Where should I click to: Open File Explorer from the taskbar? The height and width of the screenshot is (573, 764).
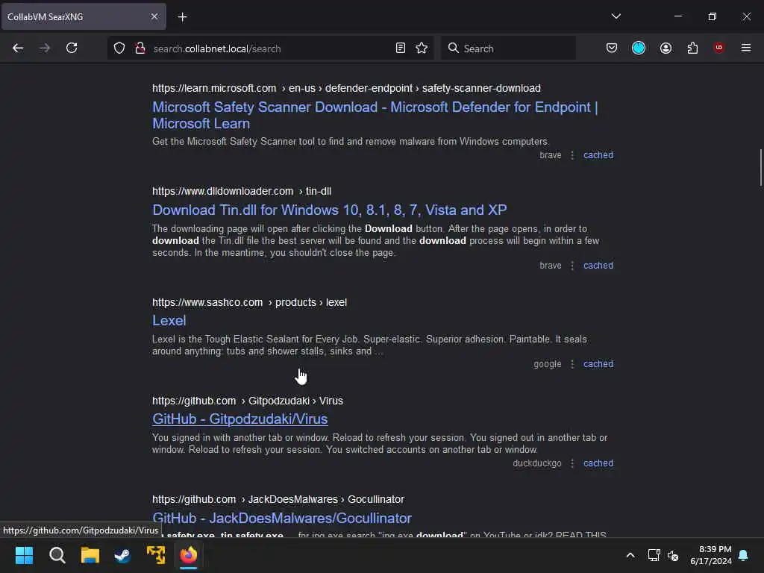click(x=90, y=555)
